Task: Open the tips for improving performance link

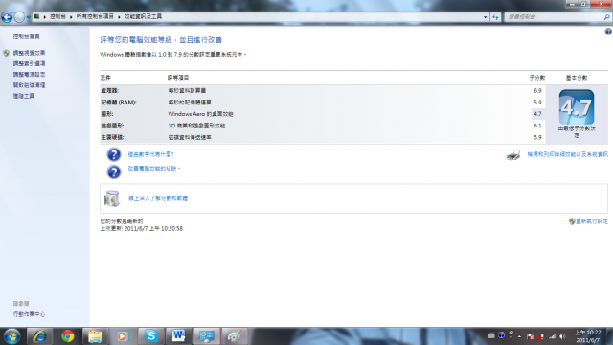Action: [153, 169]
